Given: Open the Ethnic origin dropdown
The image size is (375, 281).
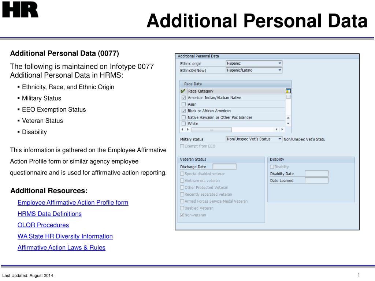Looking at the screenshot, I should pos(279,63).
